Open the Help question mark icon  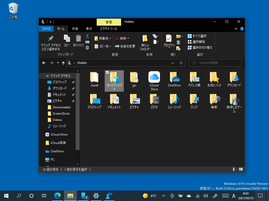pyautogui.click(x=242, y=29)
